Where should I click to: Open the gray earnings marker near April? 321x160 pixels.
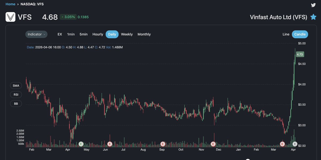coord(295,144)
